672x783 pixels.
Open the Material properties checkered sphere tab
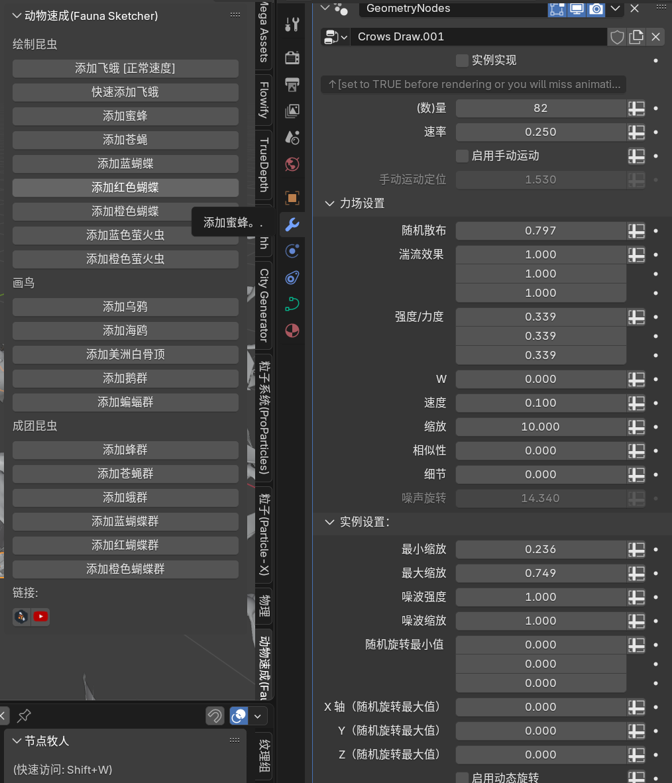(292, 331)
